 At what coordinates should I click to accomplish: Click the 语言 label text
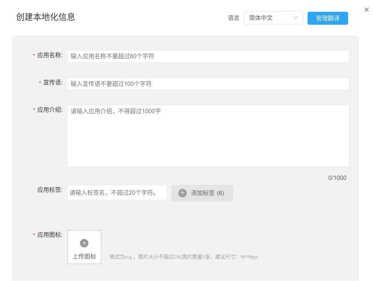234,18
